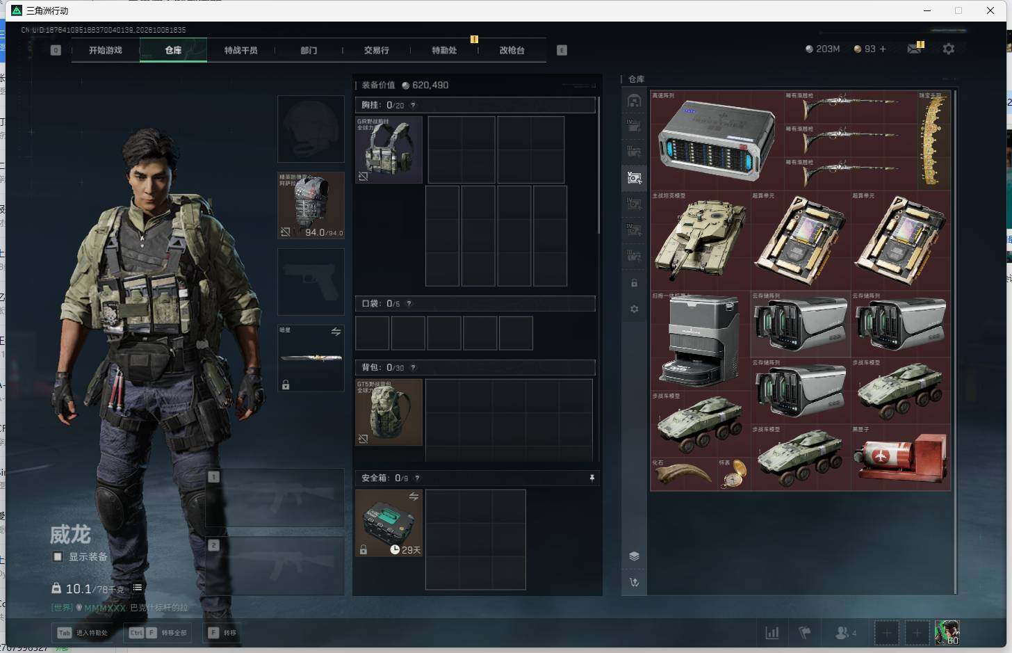This screenshot has width=1012, height=653.
Task: Switch to the 开始游戏 tab
Action: 105,50
